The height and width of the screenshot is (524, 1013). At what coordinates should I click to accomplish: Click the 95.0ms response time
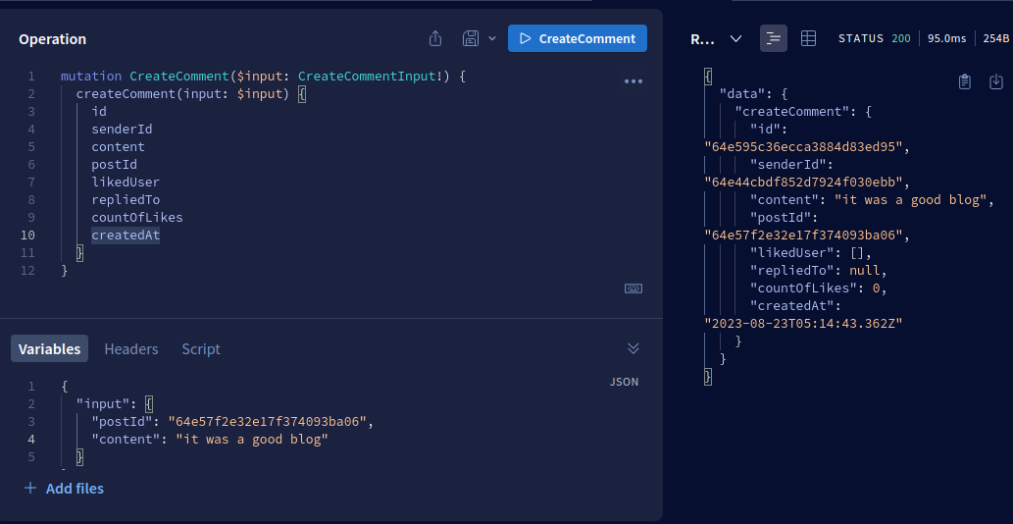point(947,39)
